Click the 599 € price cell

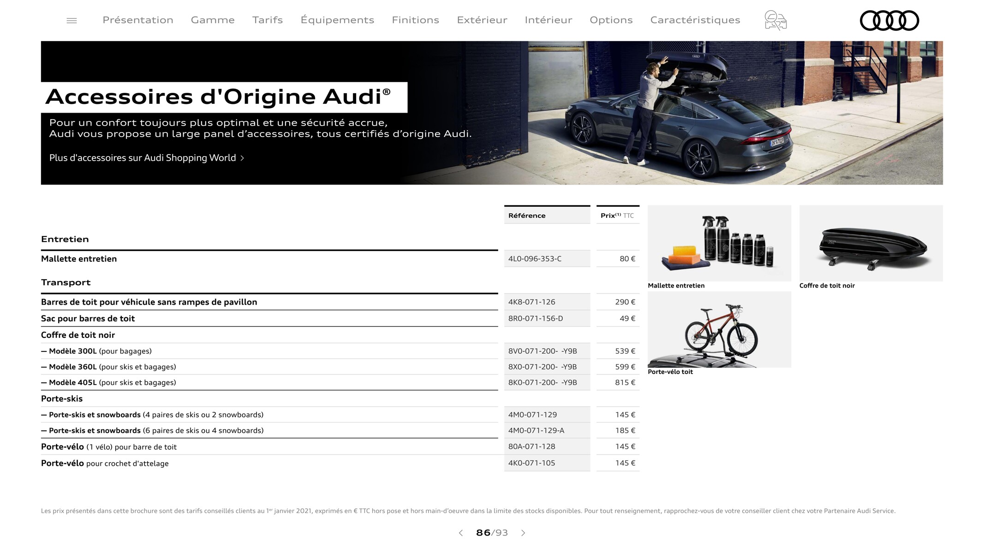click(618, 367)
